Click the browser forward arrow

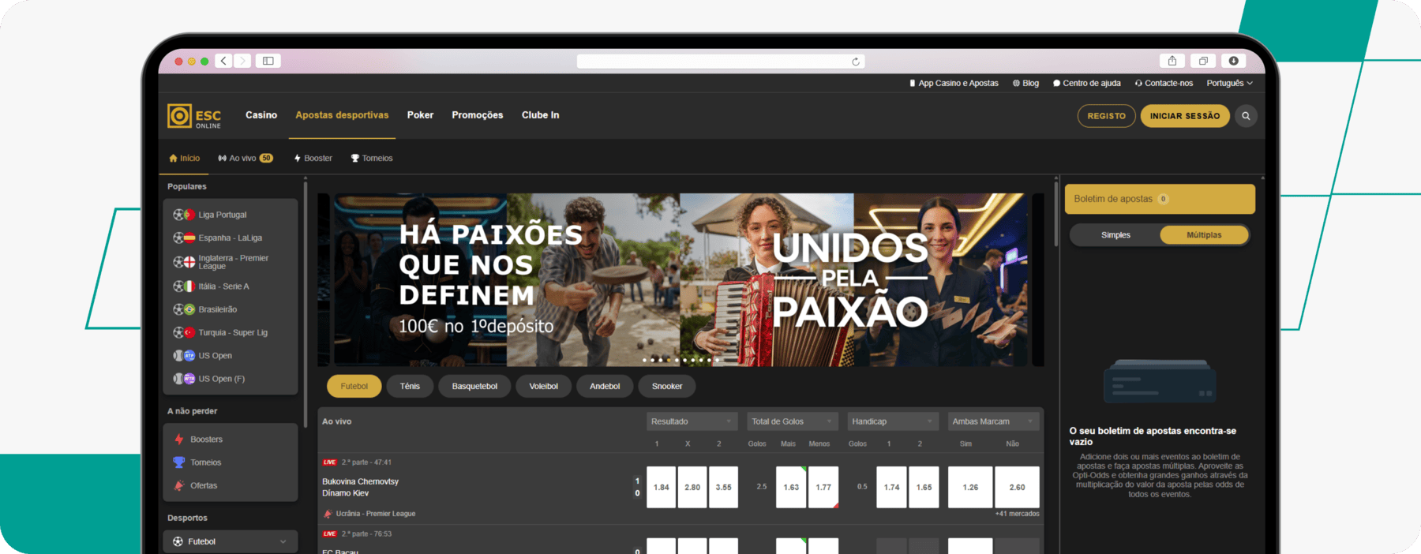(x=242, y=61)
